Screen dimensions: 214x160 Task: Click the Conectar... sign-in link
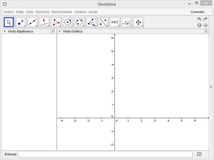199,12
